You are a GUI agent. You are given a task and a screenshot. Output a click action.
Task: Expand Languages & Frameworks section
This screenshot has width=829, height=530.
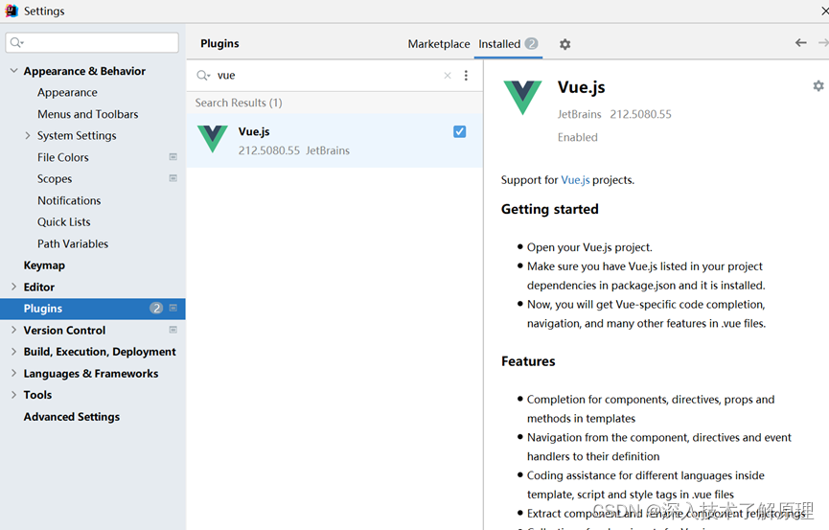click(13, 373)
